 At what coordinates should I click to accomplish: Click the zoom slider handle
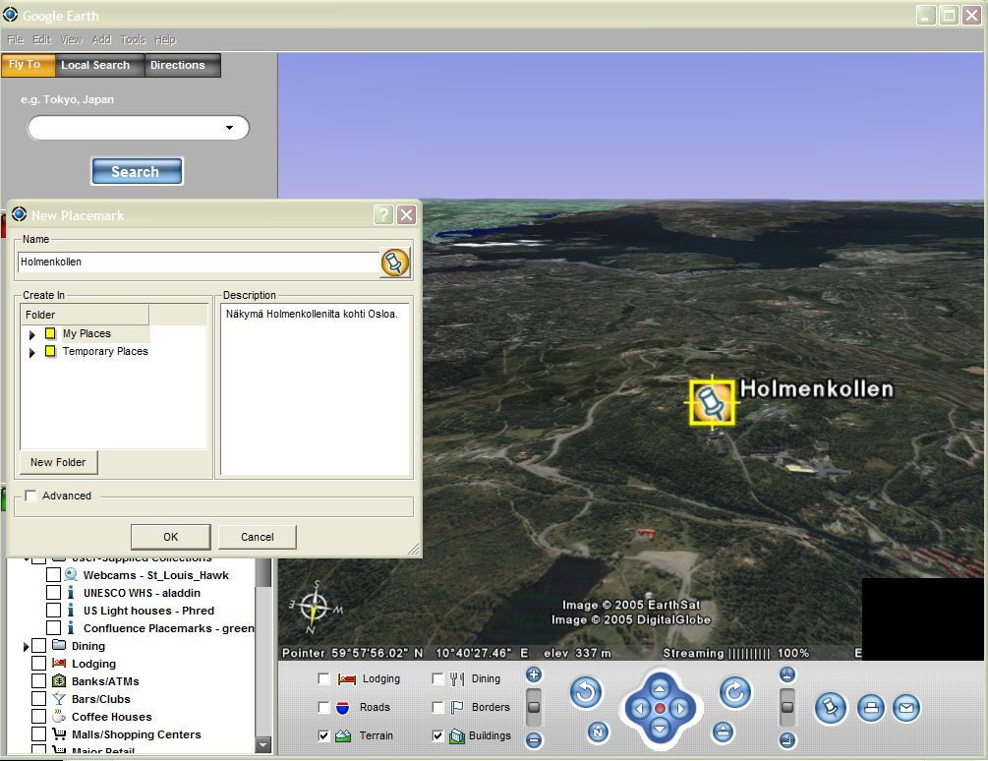click(x=534, y=707)
